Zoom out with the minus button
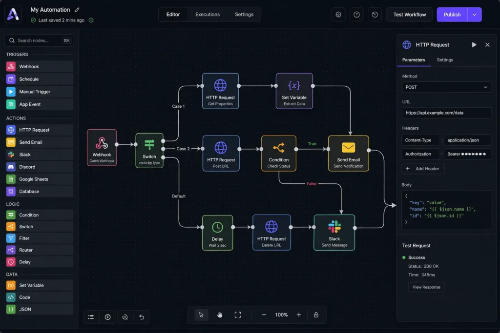 click(x=264, y=315)
